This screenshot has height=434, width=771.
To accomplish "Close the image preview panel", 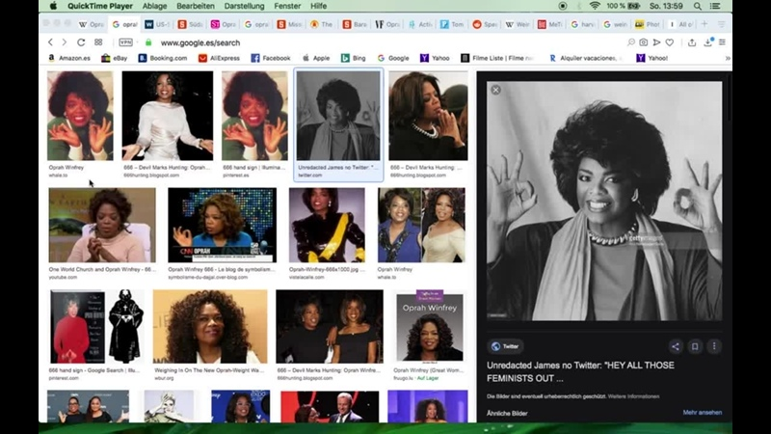I will [495, 90].
